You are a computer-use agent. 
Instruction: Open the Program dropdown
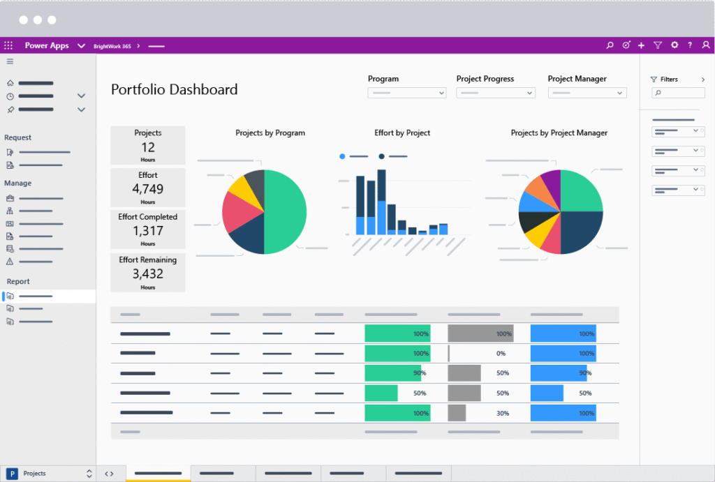[x=406, y=92]
